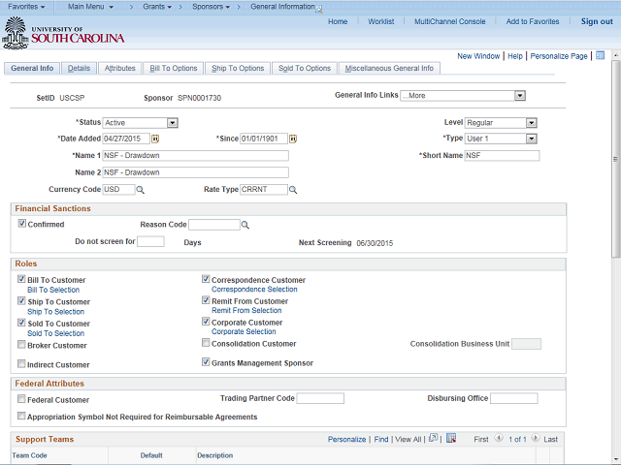Click the Currency Code lookup magnifier

pos(140,190)
